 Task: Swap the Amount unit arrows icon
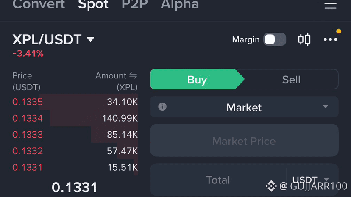point(133,75)
